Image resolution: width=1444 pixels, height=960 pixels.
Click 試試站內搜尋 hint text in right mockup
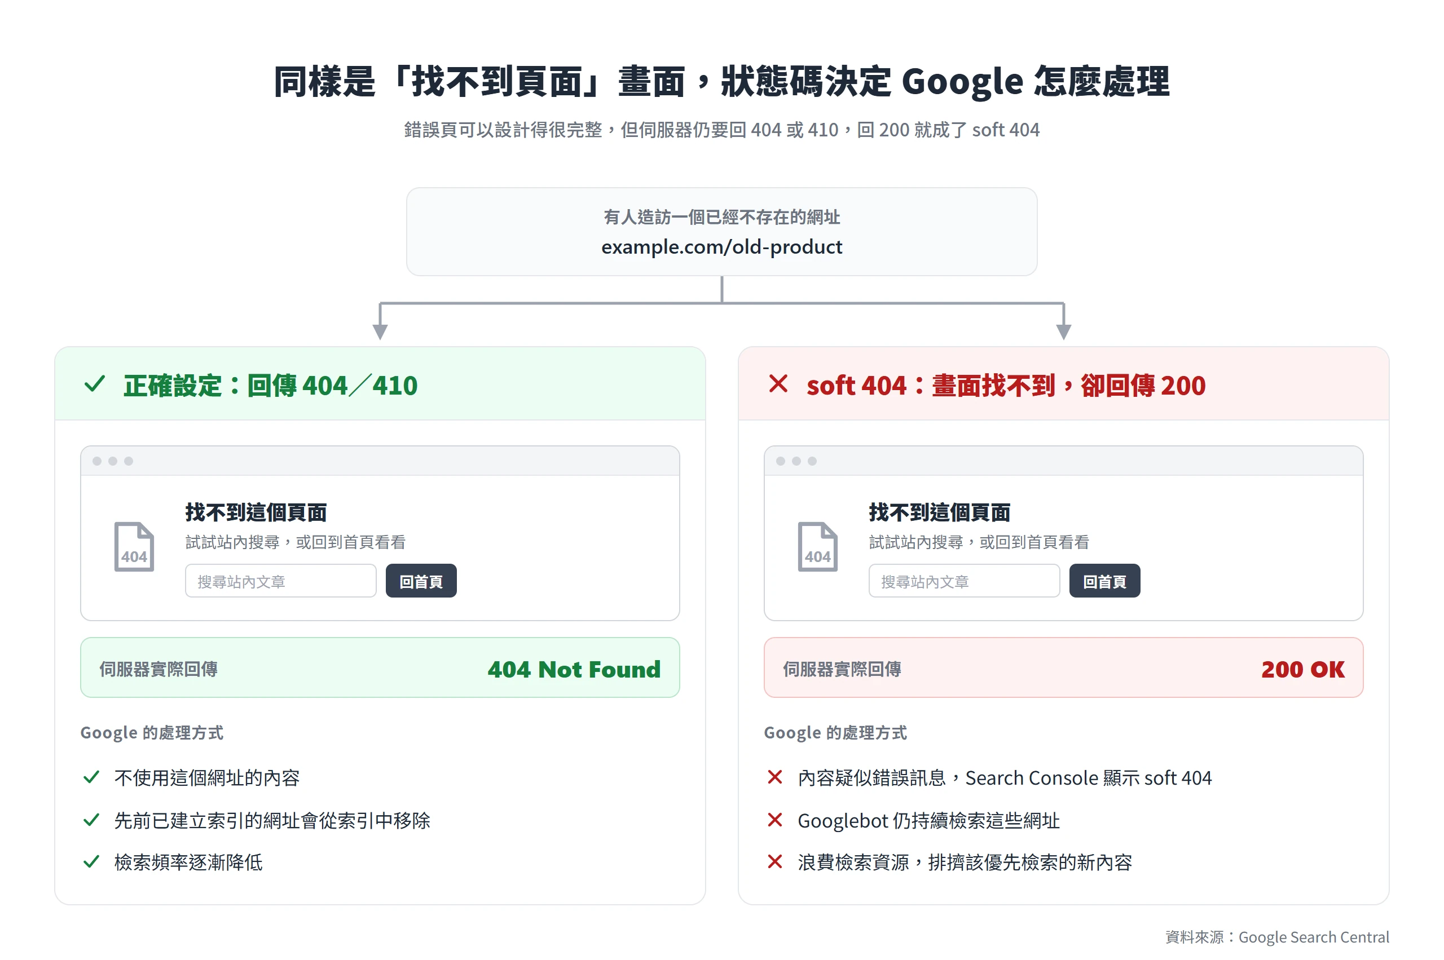click(x=979, y=542)
